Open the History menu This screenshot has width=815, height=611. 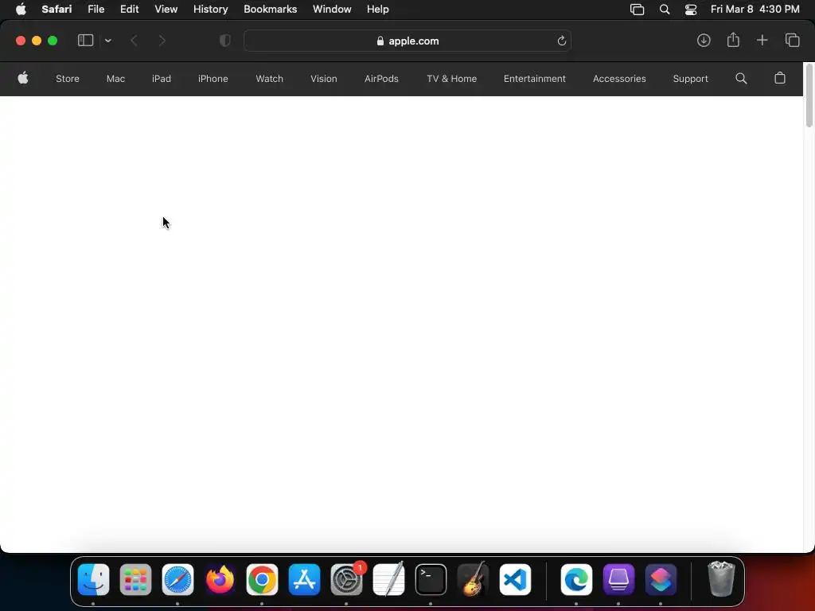(210, 9)
